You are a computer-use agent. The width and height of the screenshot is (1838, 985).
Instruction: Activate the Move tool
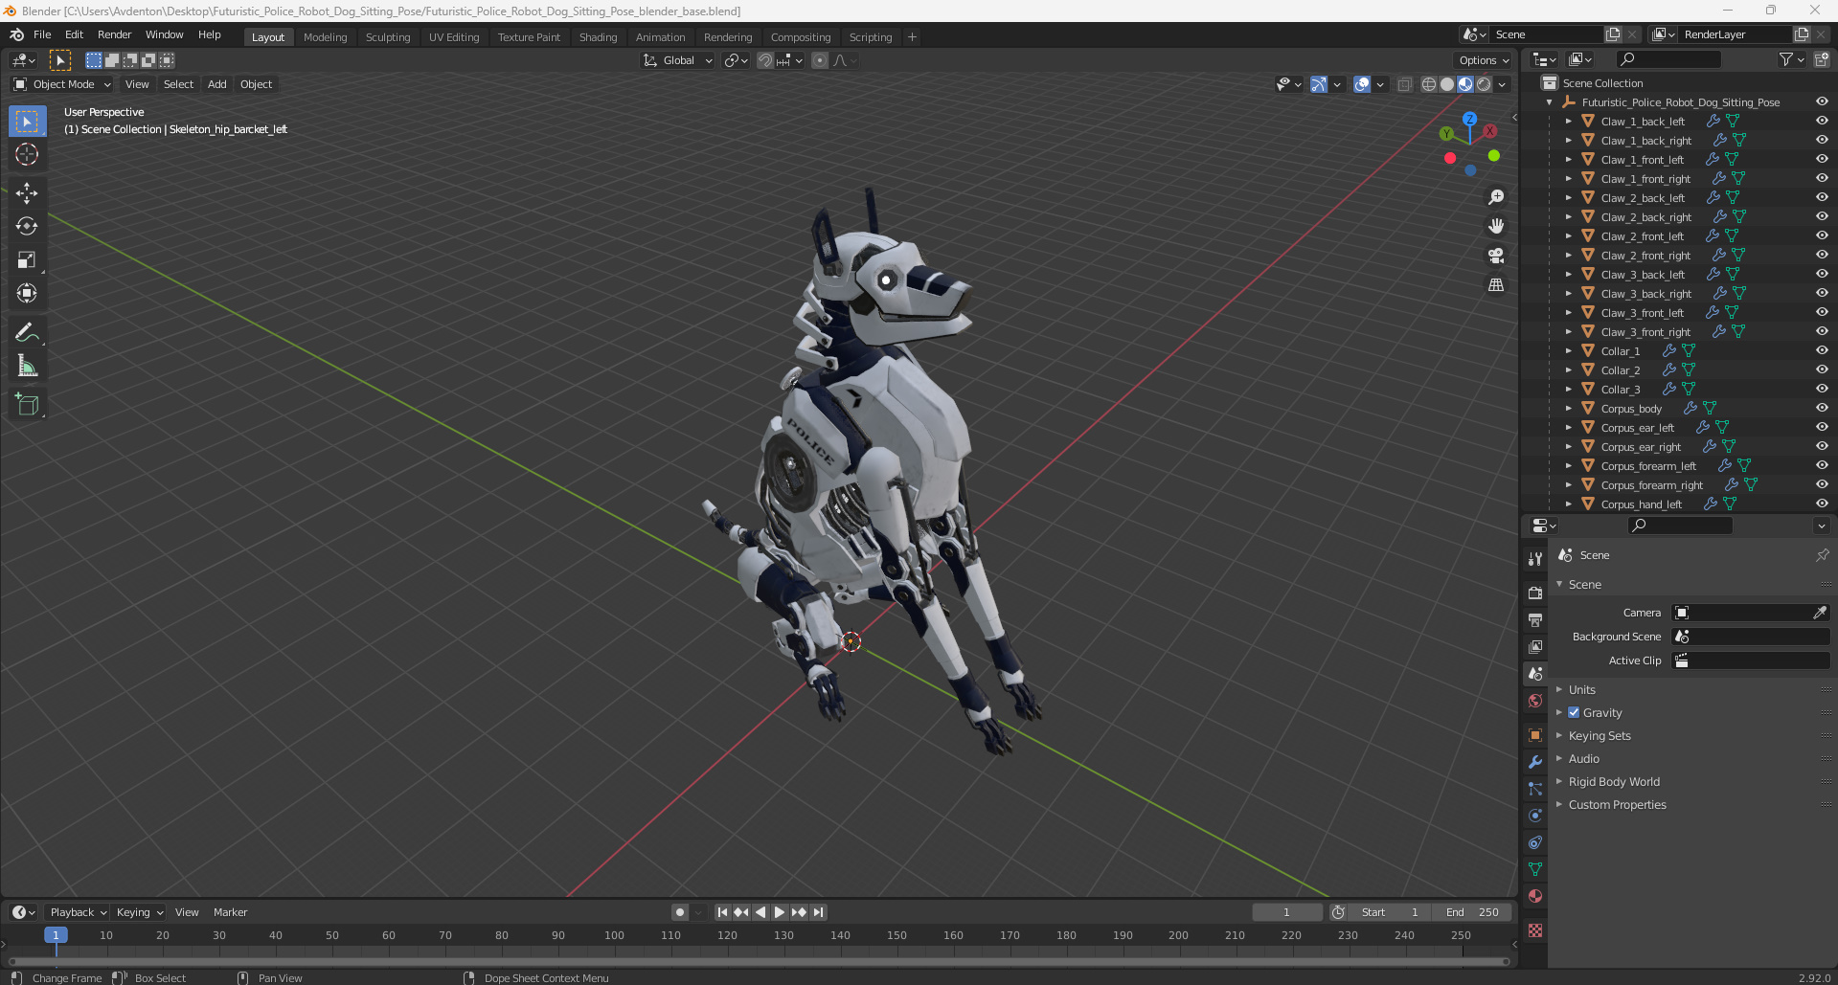click(x=27, y=192)
